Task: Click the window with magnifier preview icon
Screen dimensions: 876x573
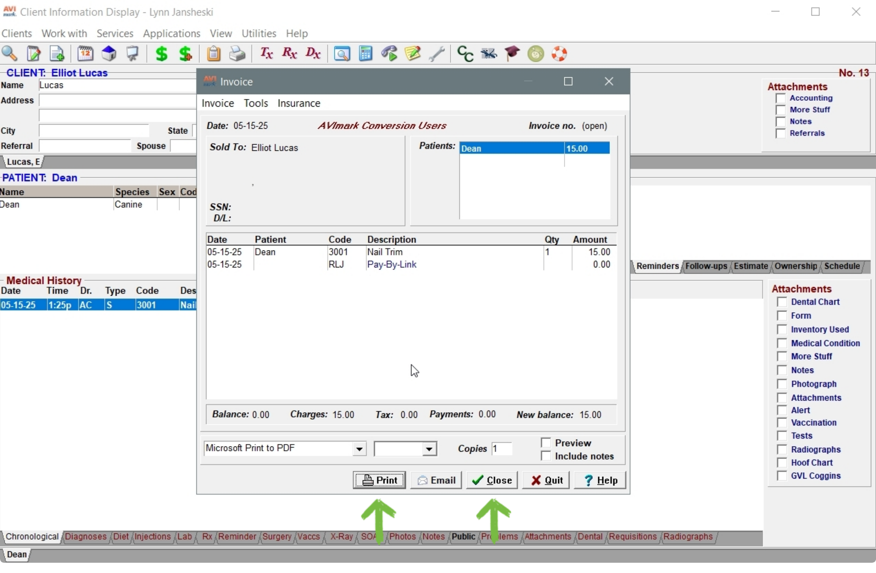Action: [342, 54]
